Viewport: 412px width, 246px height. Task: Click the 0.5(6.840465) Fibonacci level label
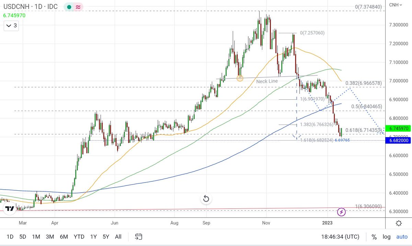pos(366,107)
